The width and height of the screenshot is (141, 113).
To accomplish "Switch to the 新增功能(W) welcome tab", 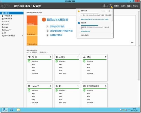I will tap(32, 31).
